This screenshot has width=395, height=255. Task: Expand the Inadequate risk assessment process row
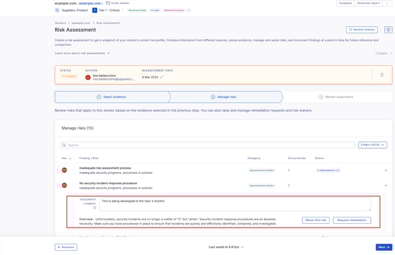coord(386,170)
